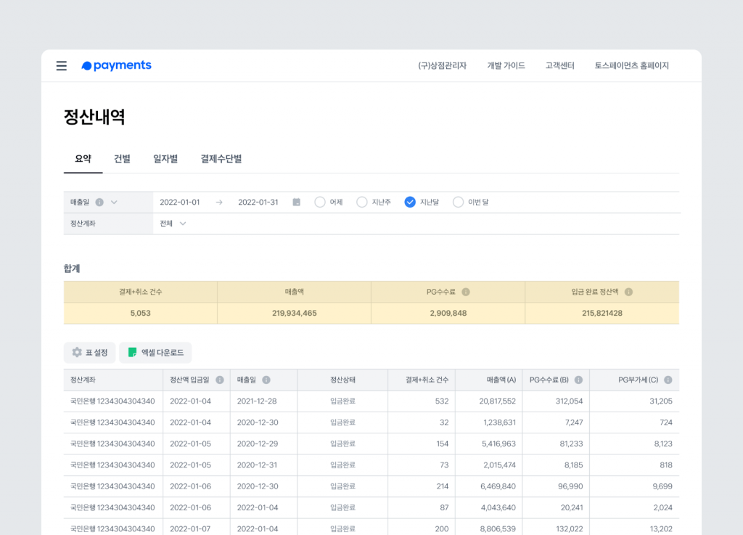Select total count value 5,053

click(140, 313)
